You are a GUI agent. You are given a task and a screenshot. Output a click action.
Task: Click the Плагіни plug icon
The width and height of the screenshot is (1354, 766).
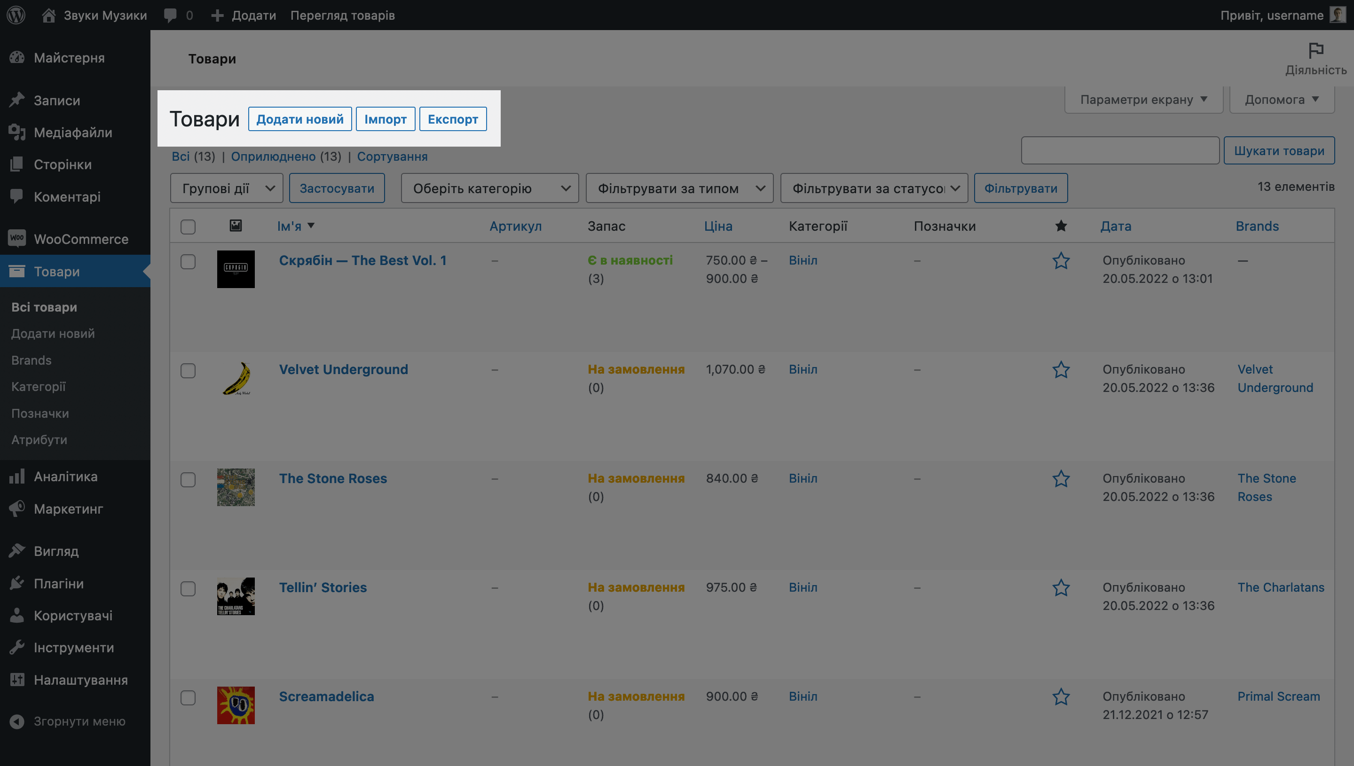17,583
